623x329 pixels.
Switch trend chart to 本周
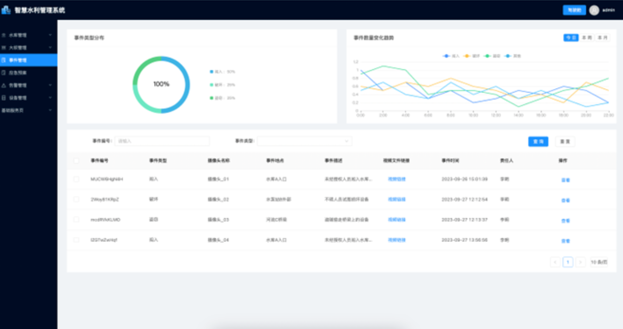click(586, 38)
